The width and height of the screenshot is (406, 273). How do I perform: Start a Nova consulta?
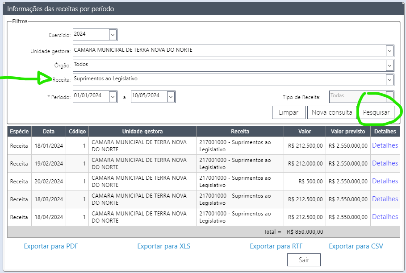[x=332, y=112]
